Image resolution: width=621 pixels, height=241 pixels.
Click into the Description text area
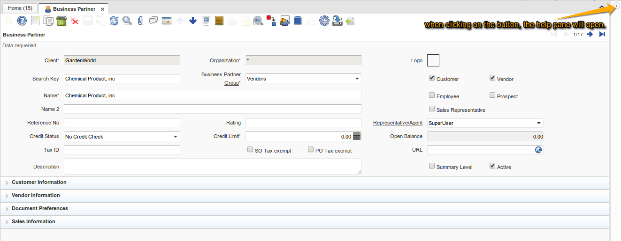pyautogui.click(x=213, y=167)
